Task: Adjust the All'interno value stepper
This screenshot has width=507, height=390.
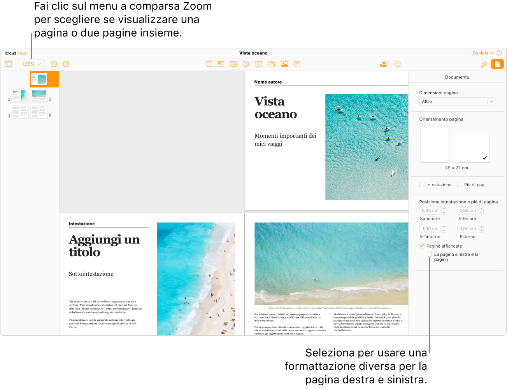Action: pos(444,229)
